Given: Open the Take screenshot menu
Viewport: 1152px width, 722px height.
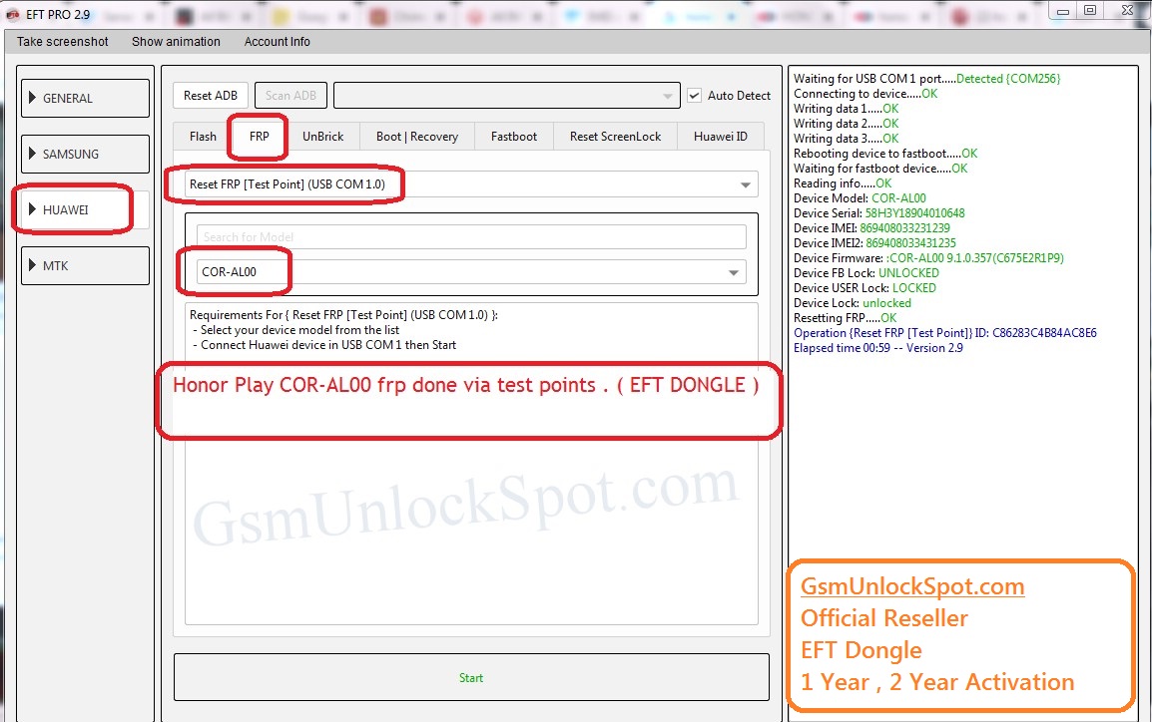Looking at the screenshot, I should (63, 42).
